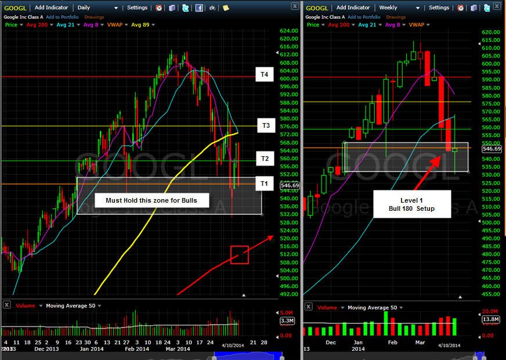Open Drawings link in Daily chart
The image size is (506, 360).
coord(94,17)
